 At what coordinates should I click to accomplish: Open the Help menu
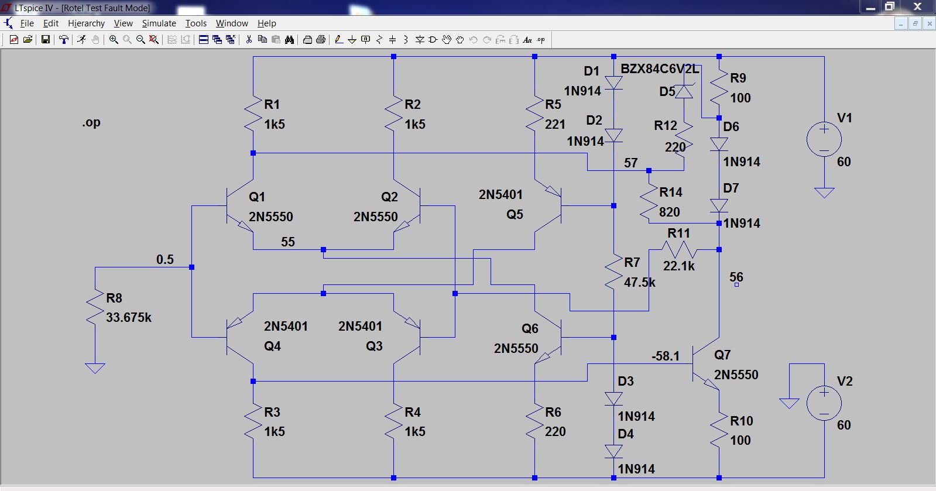coord(267,23)
